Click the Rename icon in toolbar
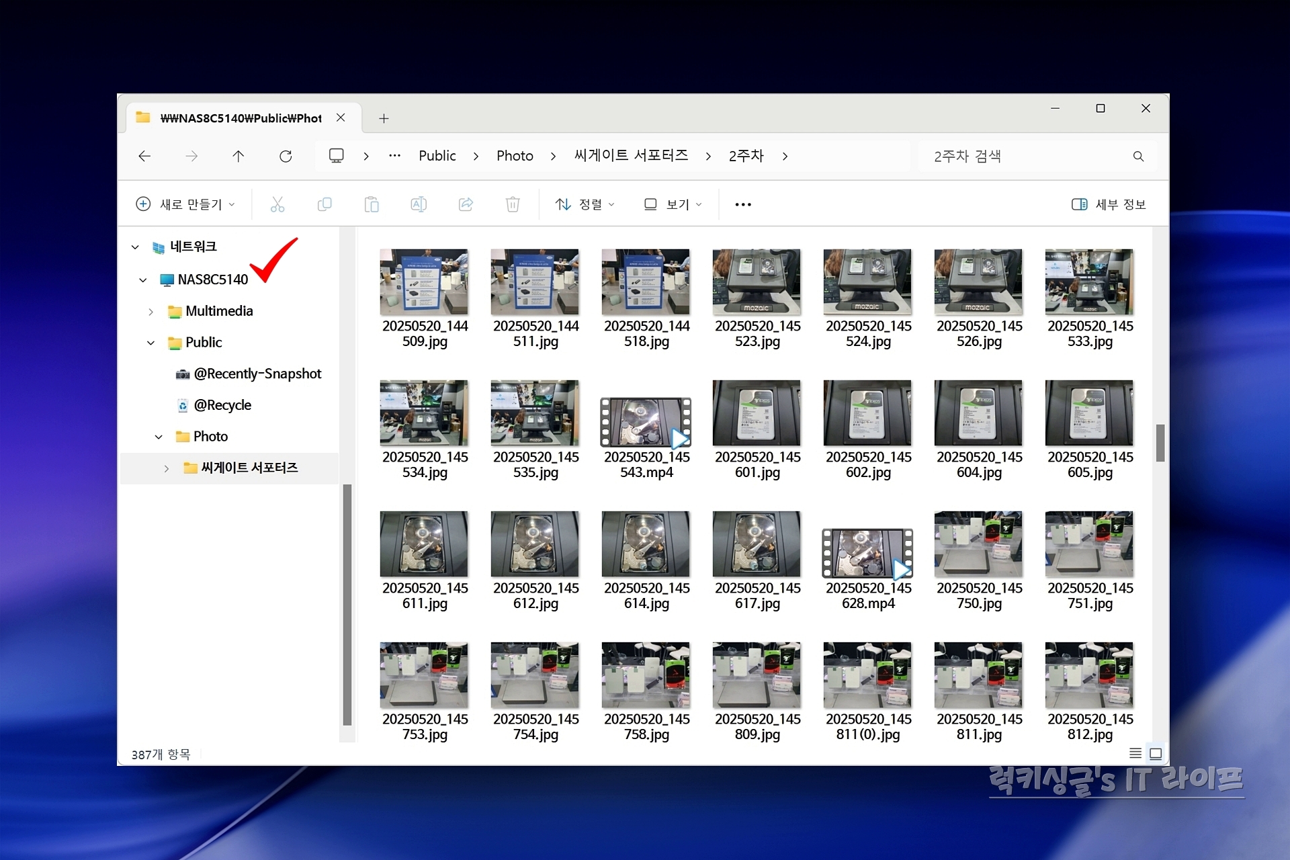 (419, 204)
